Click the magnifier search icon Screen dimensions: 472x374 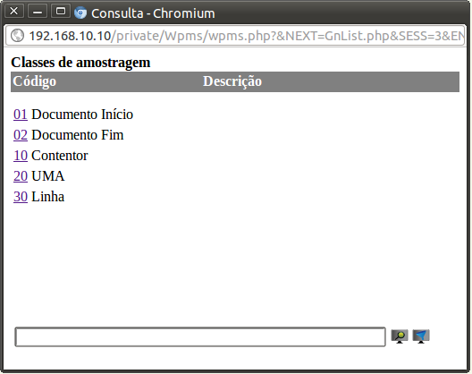tap(400, 336)
